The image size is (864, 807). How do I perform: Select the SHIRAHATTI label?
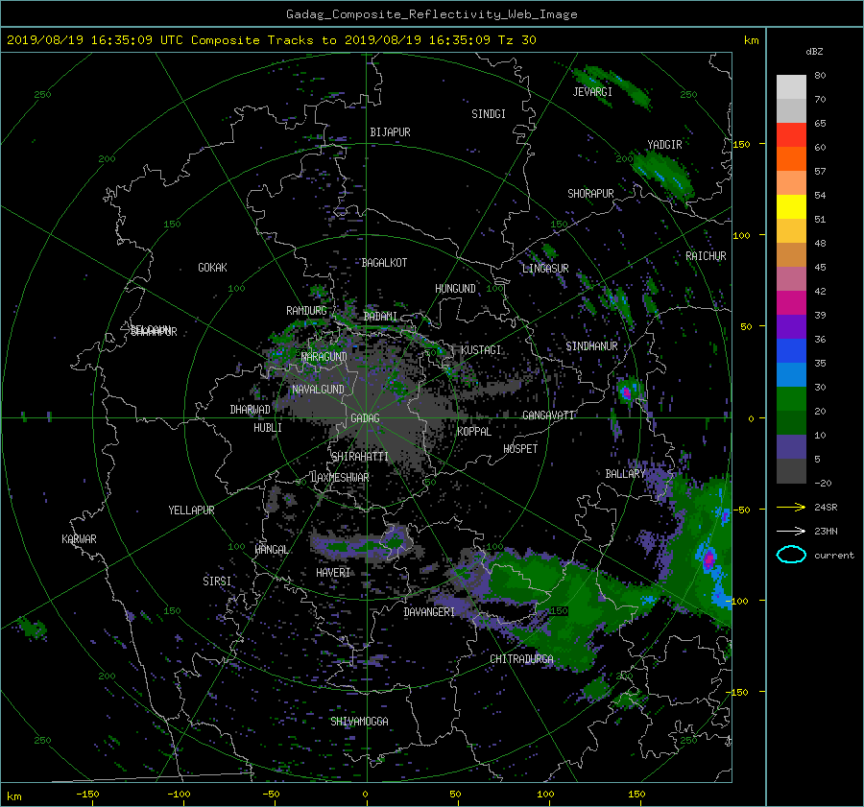(360, 457)
